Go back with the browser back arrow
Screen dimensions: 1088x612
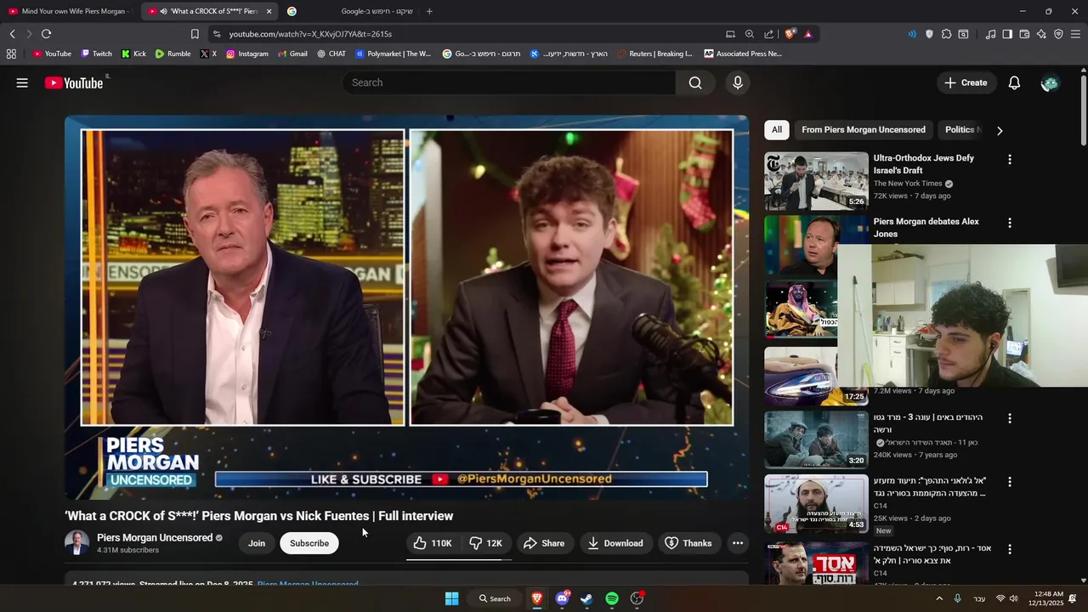(12, 34)
